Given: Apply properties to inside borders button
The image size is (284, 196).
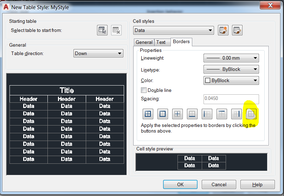Looking at the screenshot, I should click(177, 114).
